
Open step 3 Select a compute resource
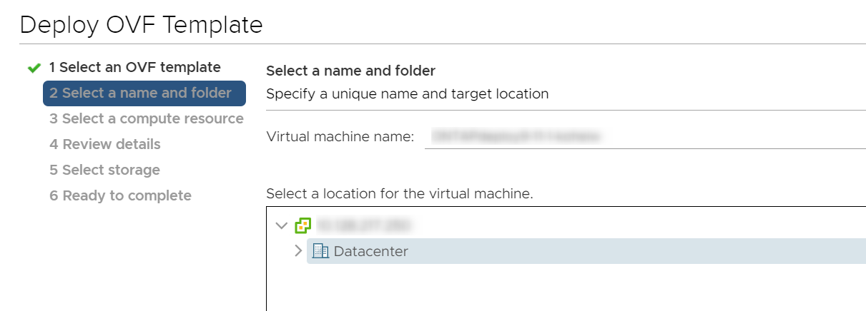[147, 119]
